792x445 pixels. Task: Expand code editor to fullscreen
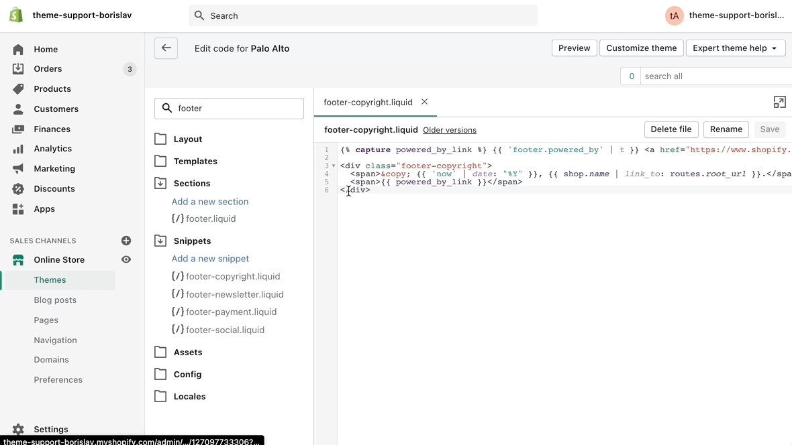779,102
